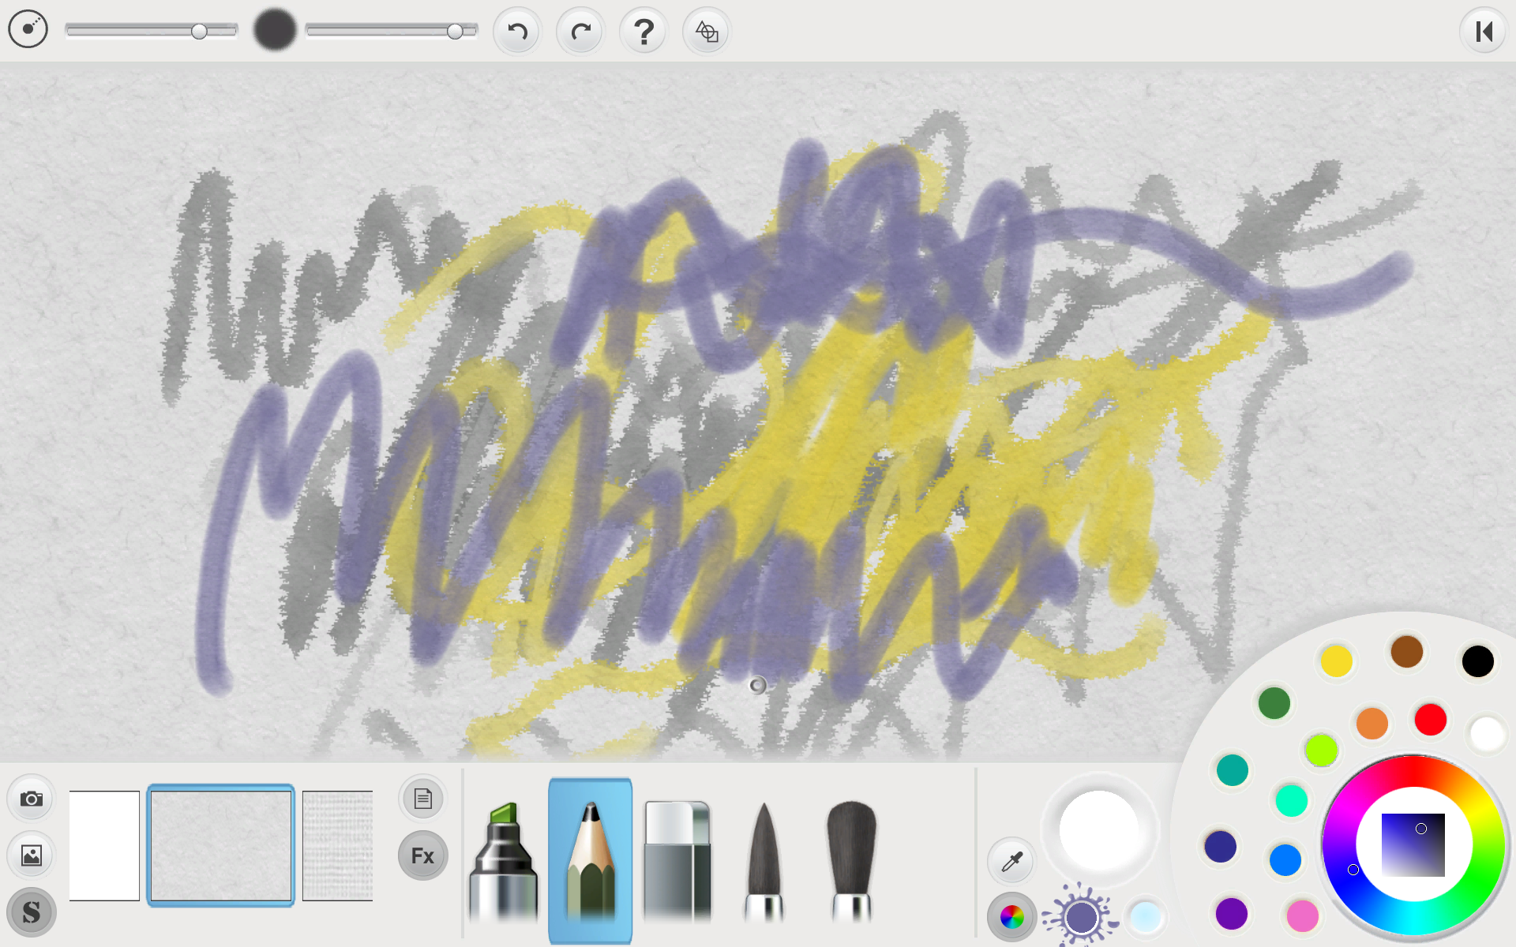Click the undo arrow button
This screenshot has height=947, width=1516.
pyautogui.click(x=517, y=32)
